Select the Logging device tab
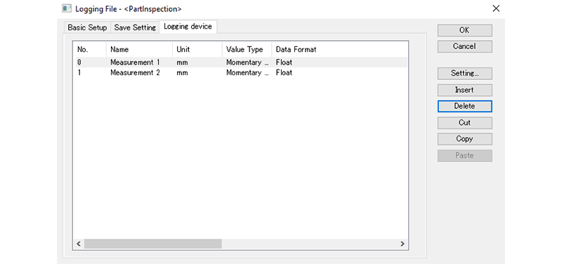This screenshot has height=264, width=562. [x=188, y=27]
